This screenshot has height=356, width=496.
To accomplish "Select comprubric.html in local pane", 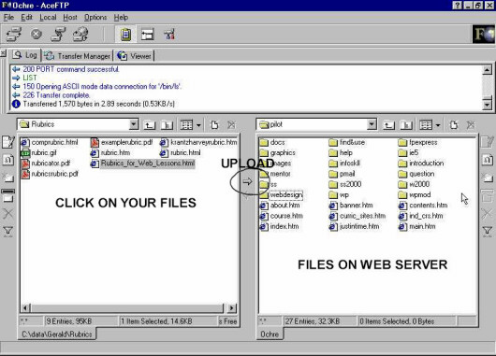I will 50,142.
